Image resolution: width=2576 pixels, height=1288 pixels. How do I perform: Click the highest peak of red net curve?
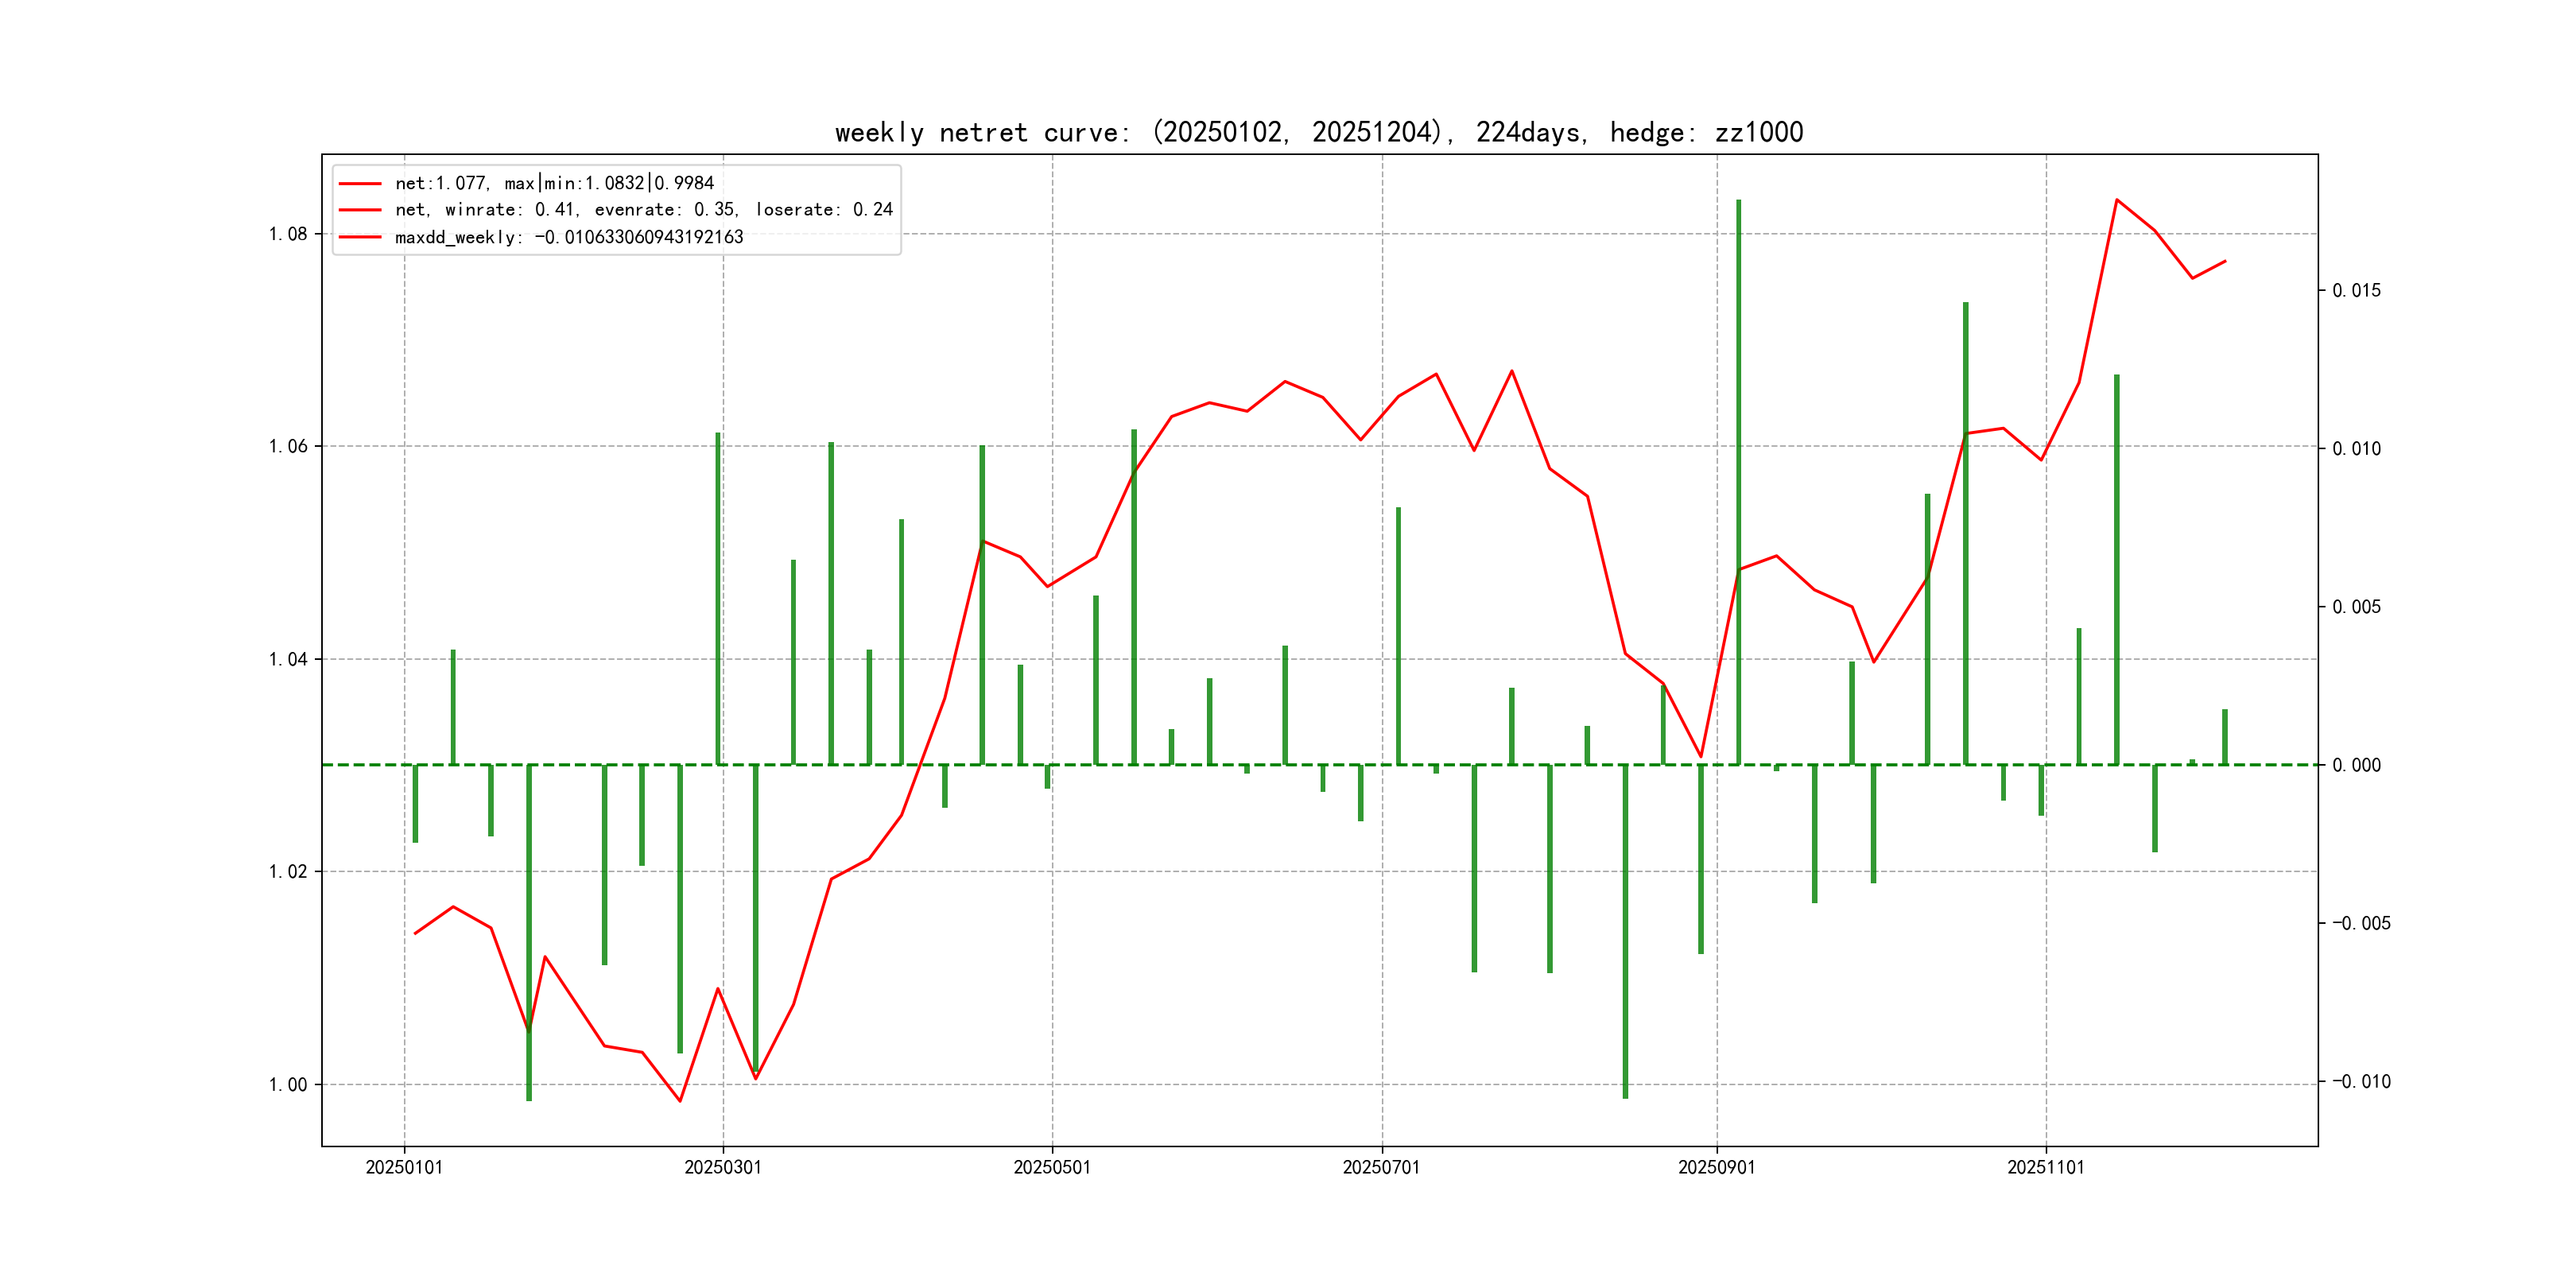(x=2116, y=200)
